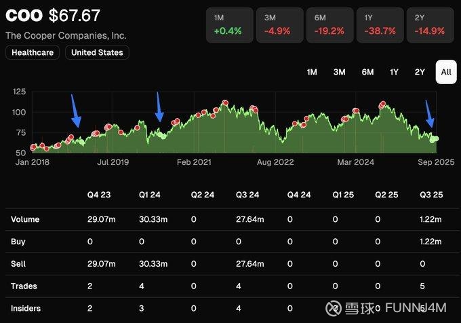Open the 1Y -38.7% performance card

click(x=380, y=25)
